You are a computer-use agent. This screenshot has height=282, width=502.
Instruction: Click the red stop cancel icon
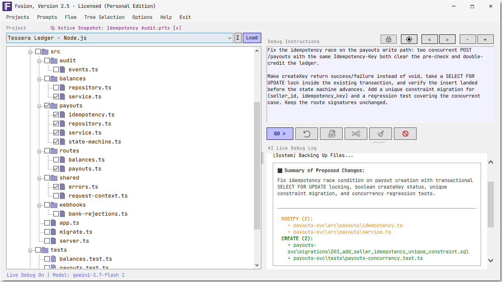click(x=405, y=134)
